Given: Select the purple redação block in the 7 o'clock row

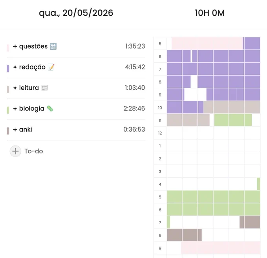Looking at the screenshot, I should [x=213, y=69].
